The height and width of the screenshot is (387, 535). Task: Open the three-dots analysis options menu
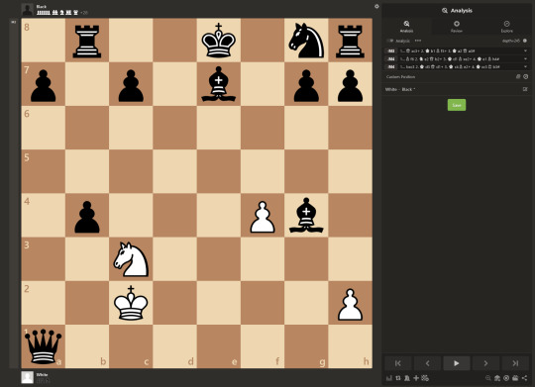(418, 41)
